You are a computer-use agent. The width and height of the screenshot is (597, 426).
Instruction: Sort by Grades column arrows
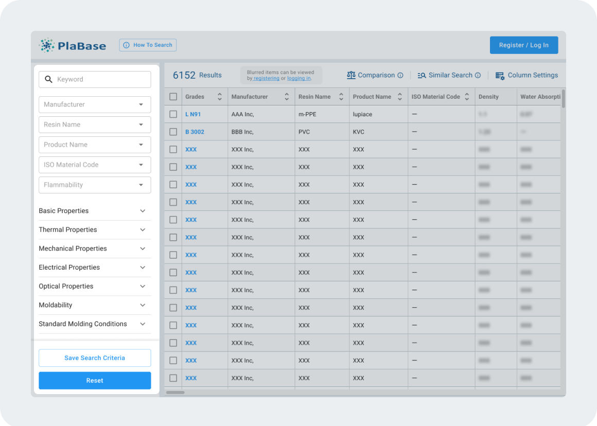pos(220,97)
